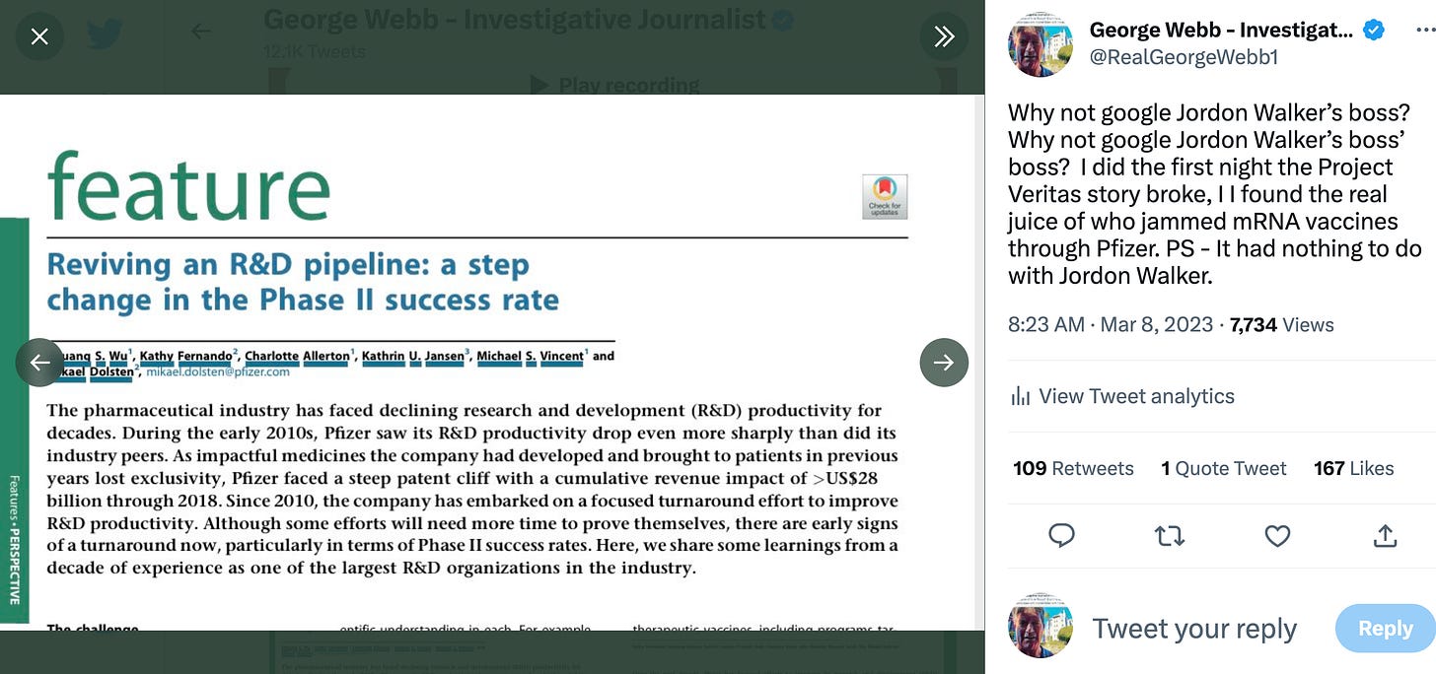Click author name Michael S. Vincent
Viewport: 1436px width, 674px height.
(533, 357)
